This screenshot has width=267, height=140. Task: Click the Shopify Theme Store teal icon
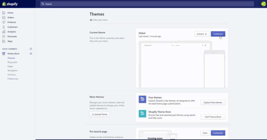142,114
